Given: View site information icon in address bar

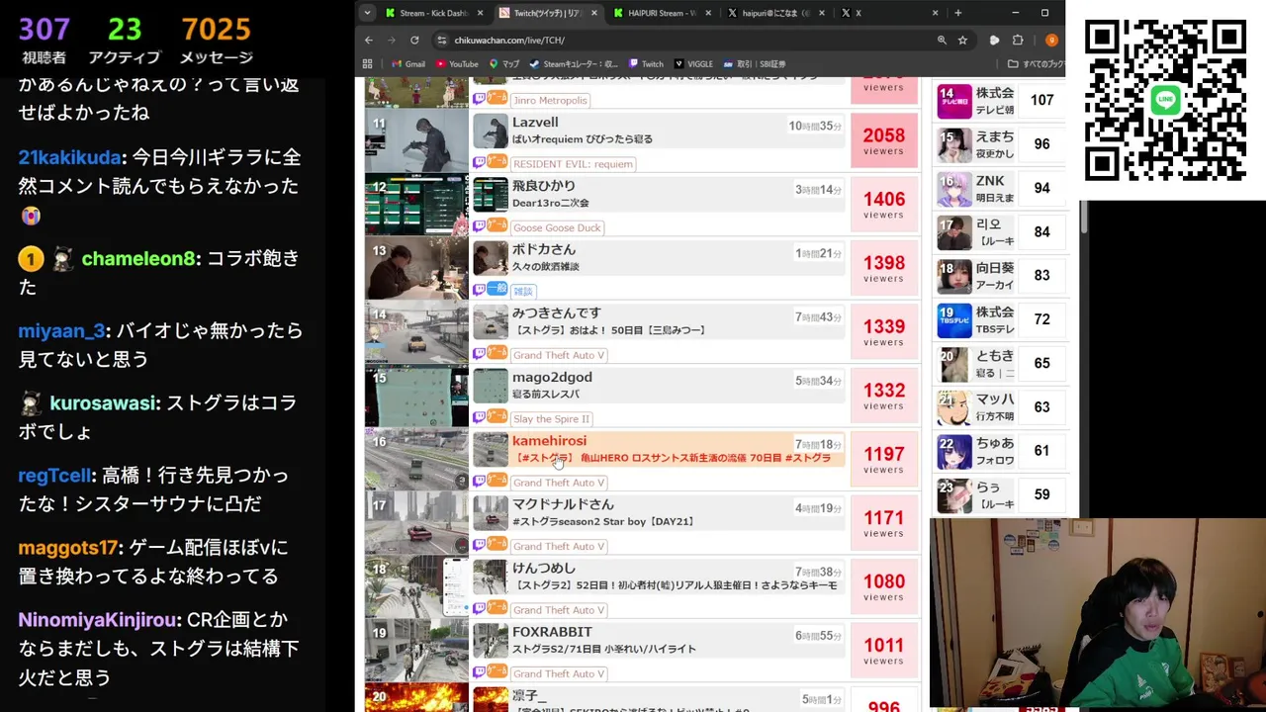Looking at the screenshot, I should coord(442,41).
